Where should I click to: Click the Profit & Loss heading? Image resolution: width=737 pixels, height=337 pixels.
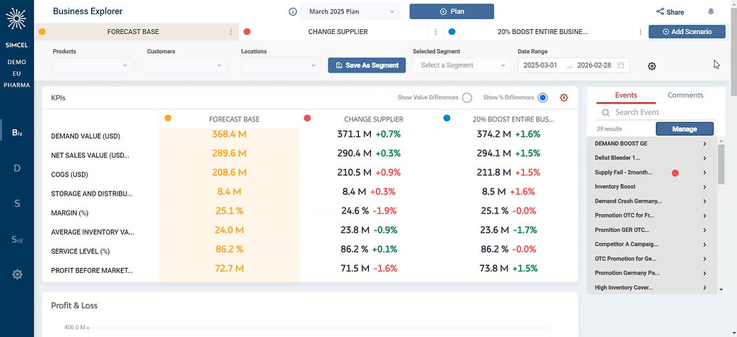click(74, 306)
